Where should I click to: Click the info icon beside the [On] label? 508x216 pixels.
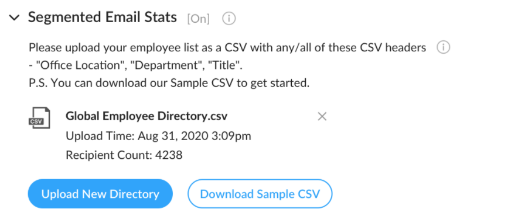(229, 19)
